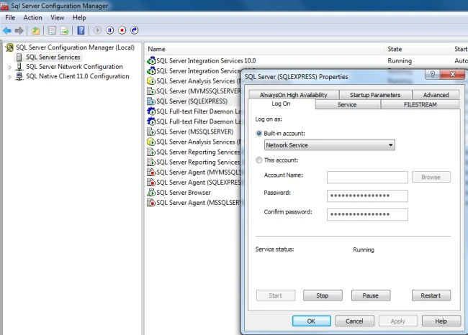The image size is (468, 335).
Task: Expand SQL Native Client 11.0 Configuration node
Action: (x=9, y=77)
